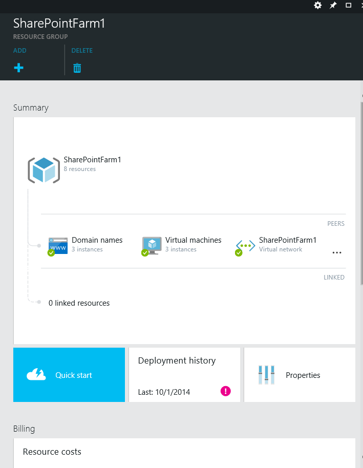Screen dimensions: 363x468
Task: Open blade settings gear icon
Action: click(317, 5)
